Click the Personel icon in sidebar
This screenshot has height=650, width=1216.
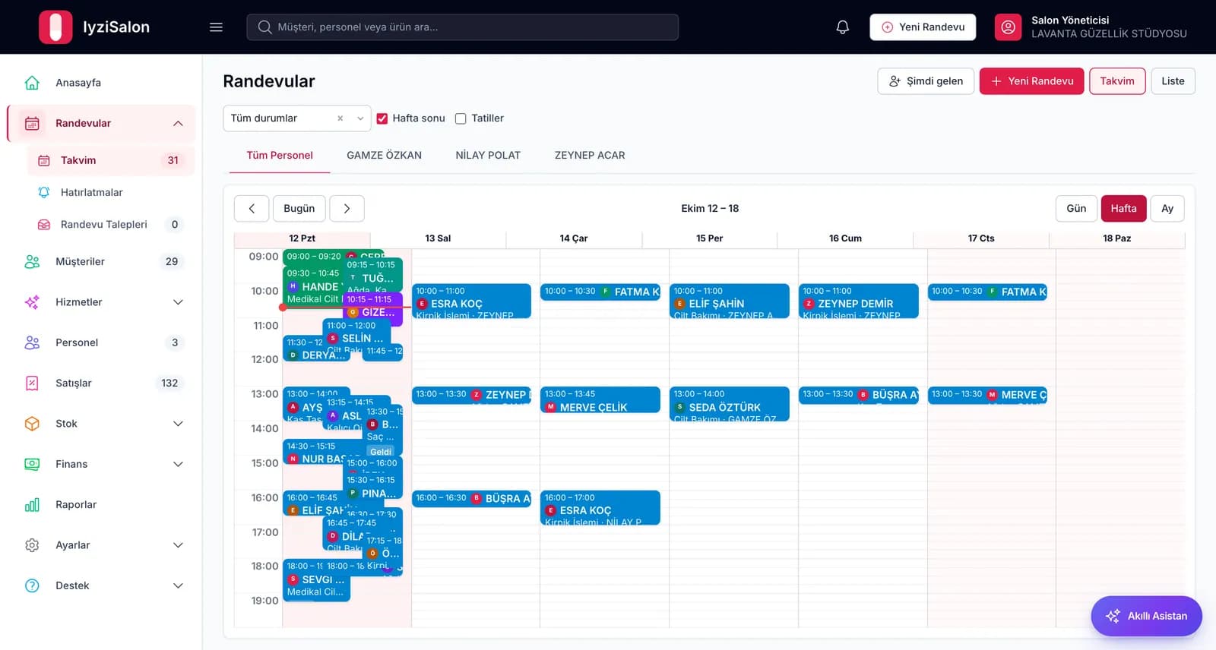pyautogui.click(x=32, y=342)
